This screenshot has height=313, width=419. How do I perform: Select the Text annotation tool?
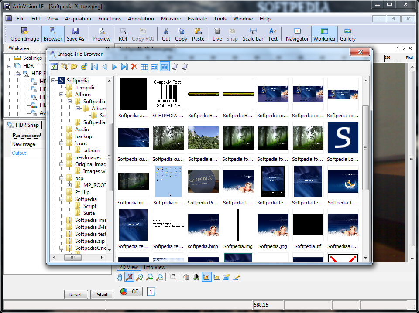pos(273,34)
